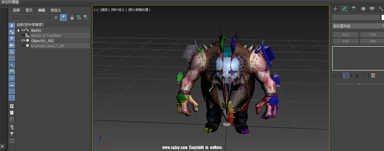This screenshot has width=384, height=151.
Task: Click the 倒角 modifier button
Action: coord(372,35)
